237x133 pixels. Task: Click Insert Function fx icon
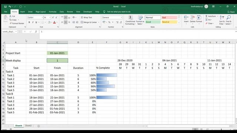pyautogui.click(x=36, y=31)
